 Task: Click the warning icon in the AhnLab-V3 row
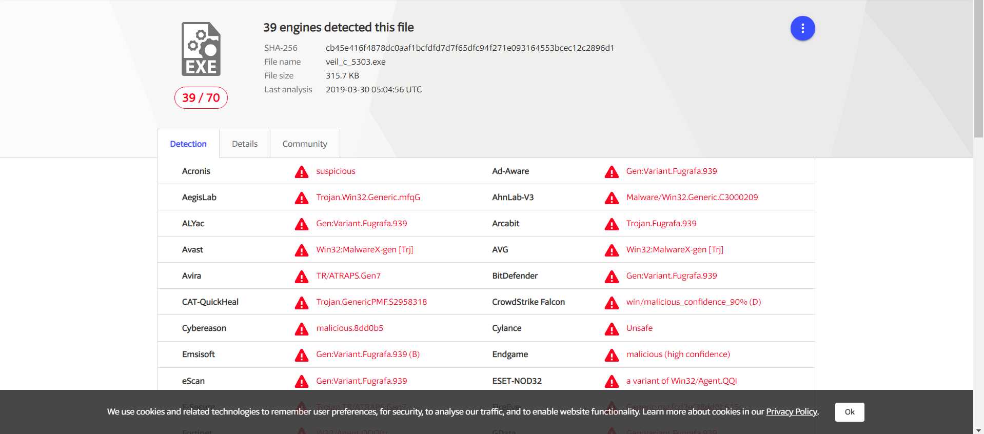[612, 198]
